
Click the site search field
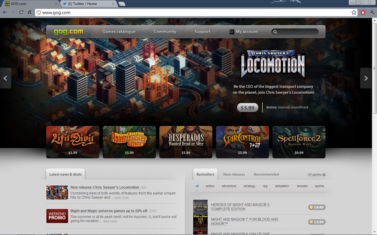(295, 32)
